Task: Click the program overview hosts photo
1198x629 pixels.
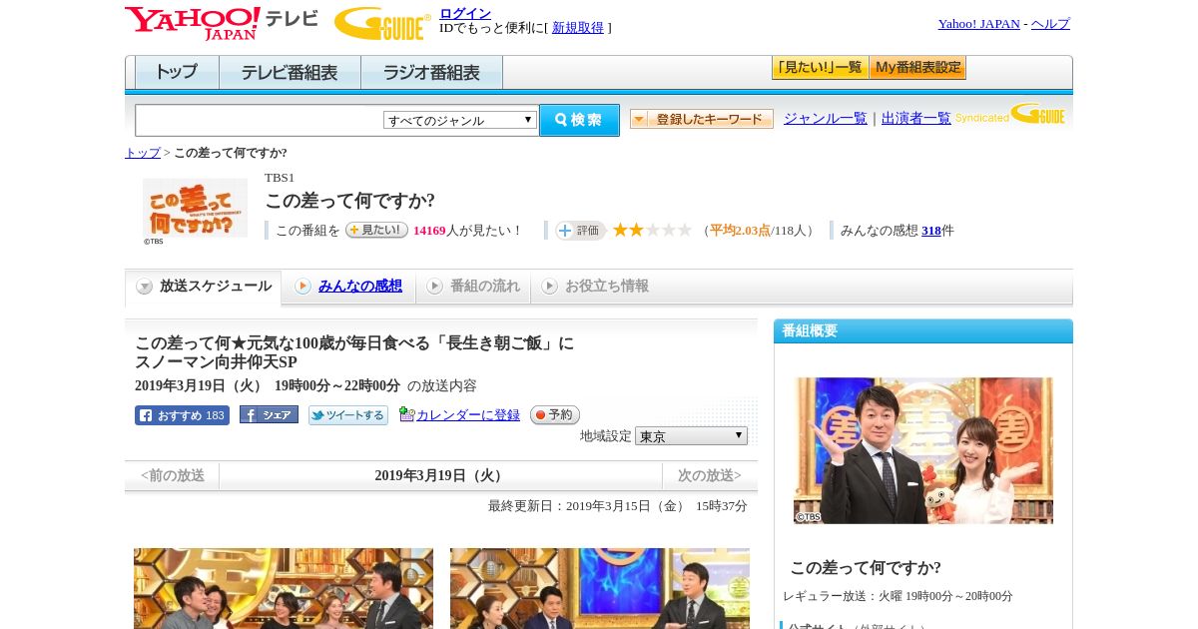Action: click(923, 450)
